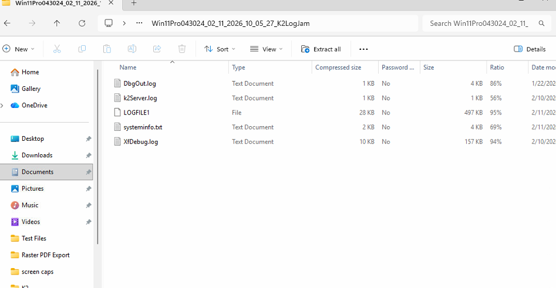Expand the OneDrive tree node
Viewport: 556px width, 288px height.
click(x=2, y=106)
